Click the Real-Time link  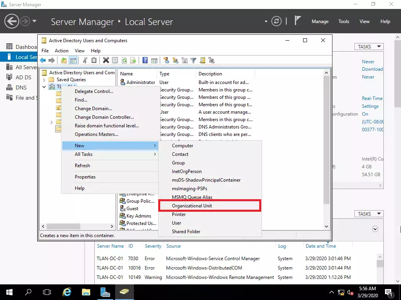pyautogui.click(x=372, y=98)
